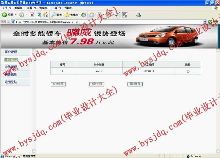The image size is (220, 158).
Task: Expand the Mail icon dropdown arrow
Action: pos(95,15)
